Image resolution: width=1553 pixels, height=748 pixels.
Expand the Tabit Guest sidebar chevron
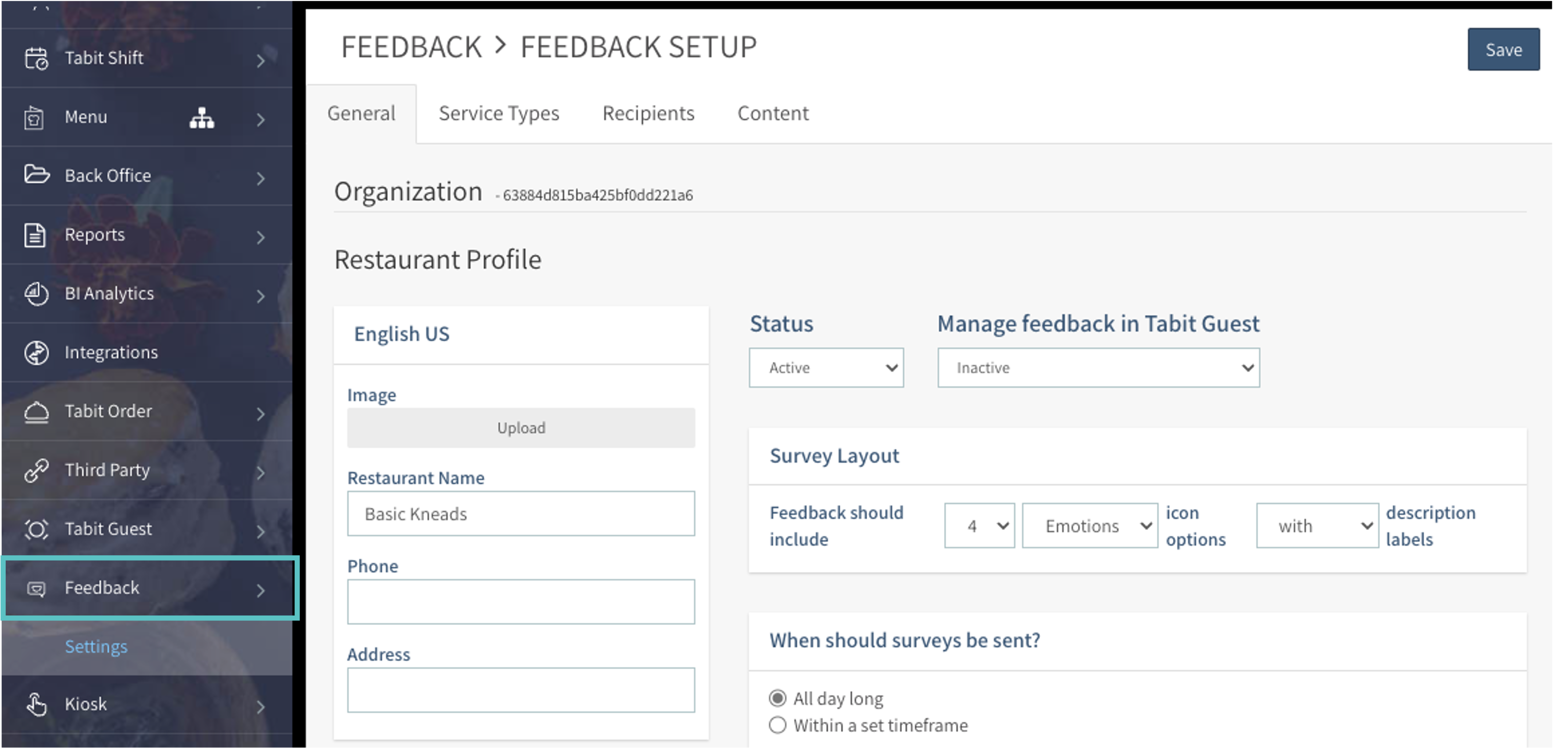pos(260,531)
